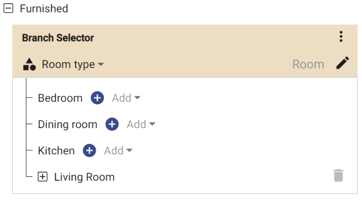362x200 pixels.
Task: Select the Kitchen branch label
Action: [56, 151]
